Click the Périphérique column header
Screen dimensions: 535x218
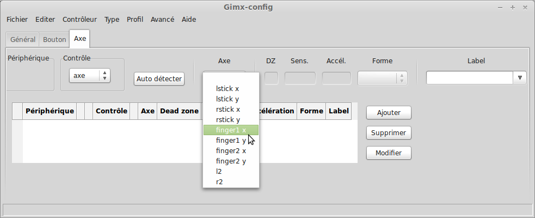pos(50,111)
